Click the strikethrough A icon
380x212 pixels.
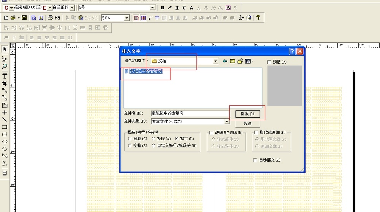192,8
